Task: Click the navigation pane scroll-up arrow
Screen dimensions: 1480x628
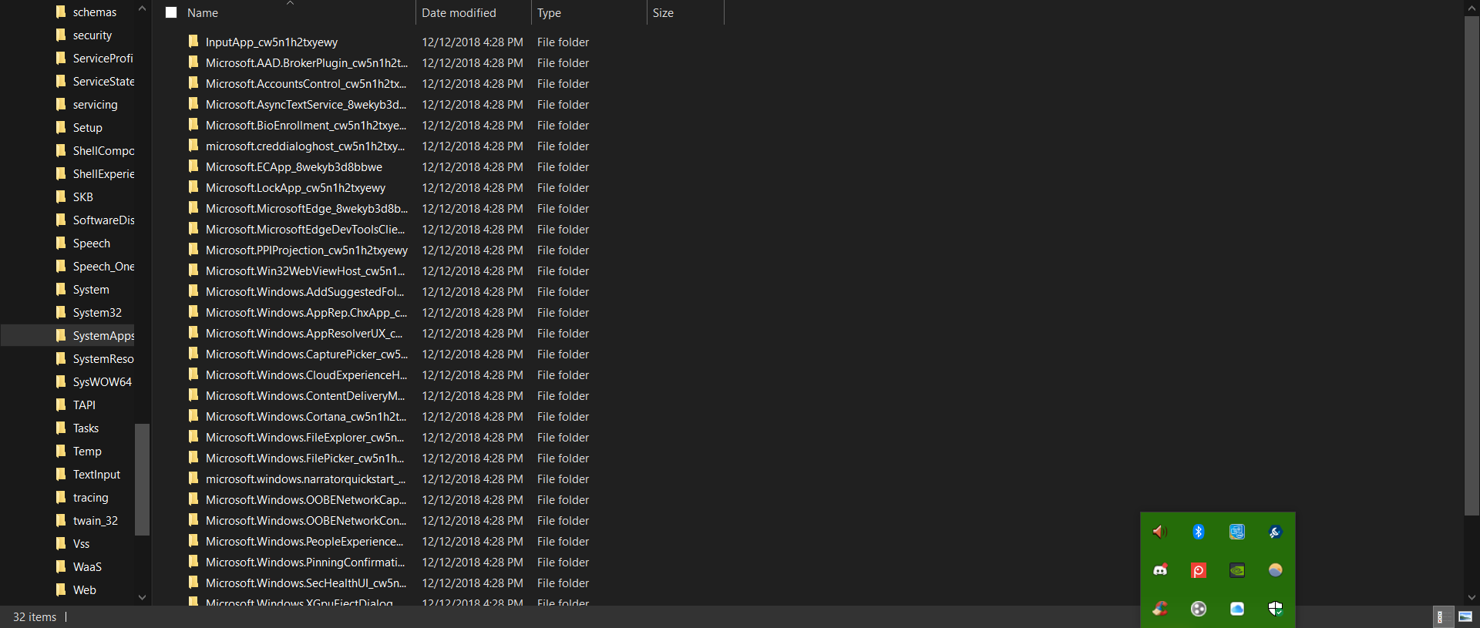Action: (x=142, y=8)
